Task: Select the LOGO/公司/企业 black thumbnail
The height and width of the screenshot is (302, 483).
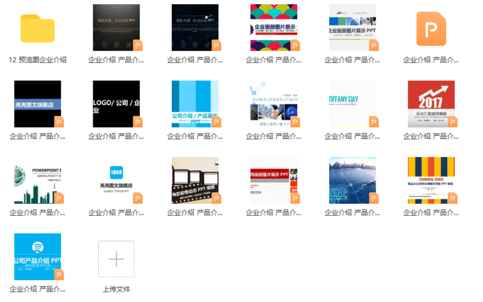Action: (x=116, y=104)
